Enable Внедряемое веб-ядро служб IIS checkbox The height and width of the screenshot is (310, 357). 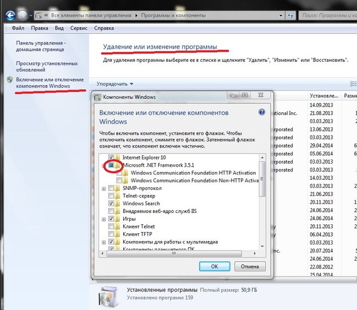[111, 211]
